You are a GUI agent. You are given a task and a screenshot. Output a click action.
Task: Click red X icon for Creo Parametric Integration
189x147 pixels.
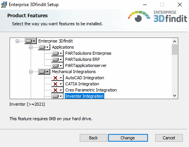click(x=55, y=90)
